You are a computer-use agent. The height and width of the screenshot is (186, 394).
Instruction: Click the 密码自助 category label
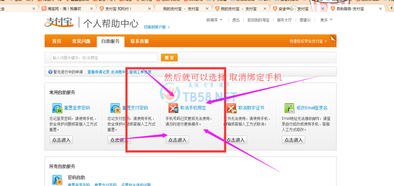[76, 178]
